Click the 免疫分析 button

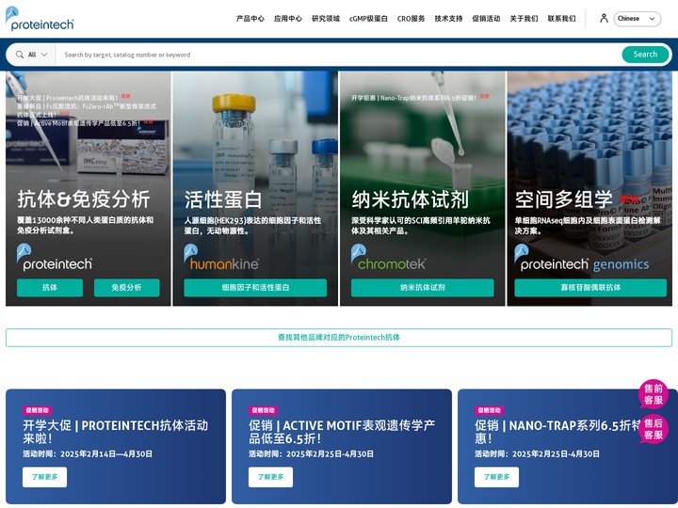tap(127, 288)
